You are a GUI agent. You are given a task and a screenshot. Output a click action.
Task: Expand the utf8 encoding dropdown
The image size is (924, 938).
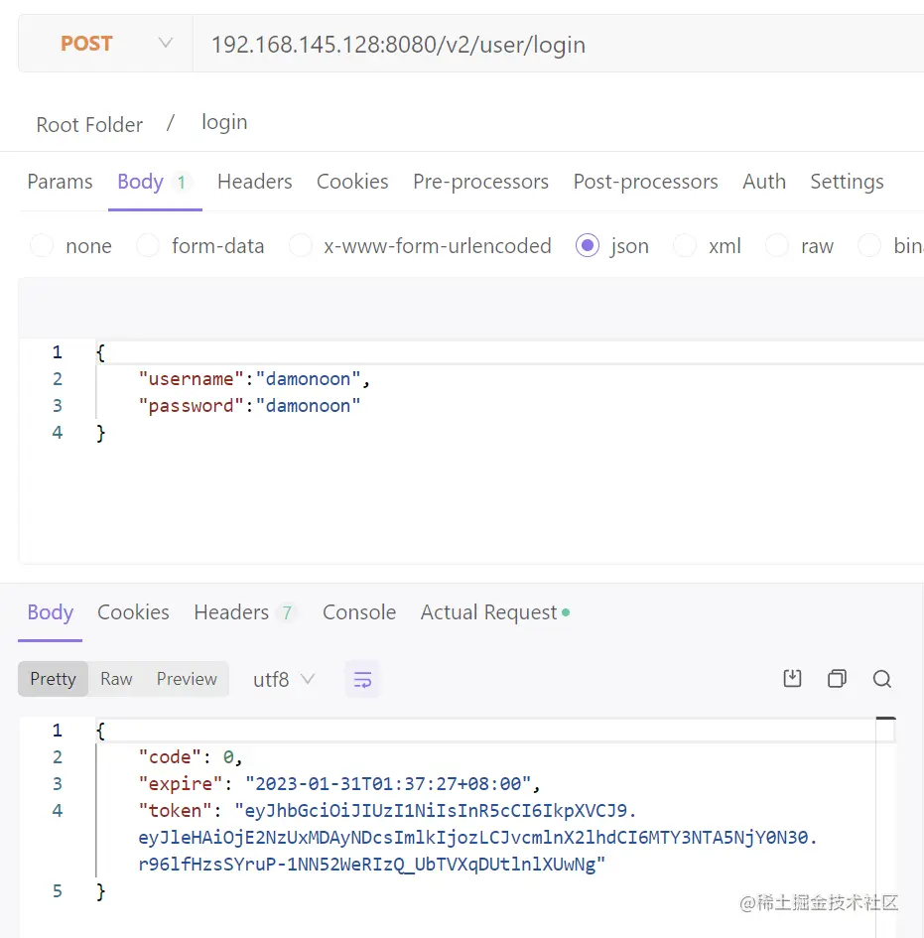[x=284, y=679]
